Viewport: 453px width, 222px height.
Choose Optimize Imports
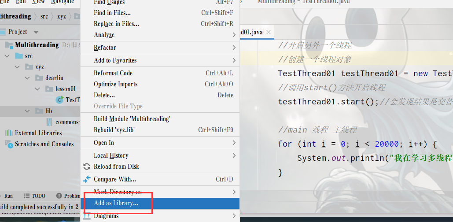coord(160,84)
